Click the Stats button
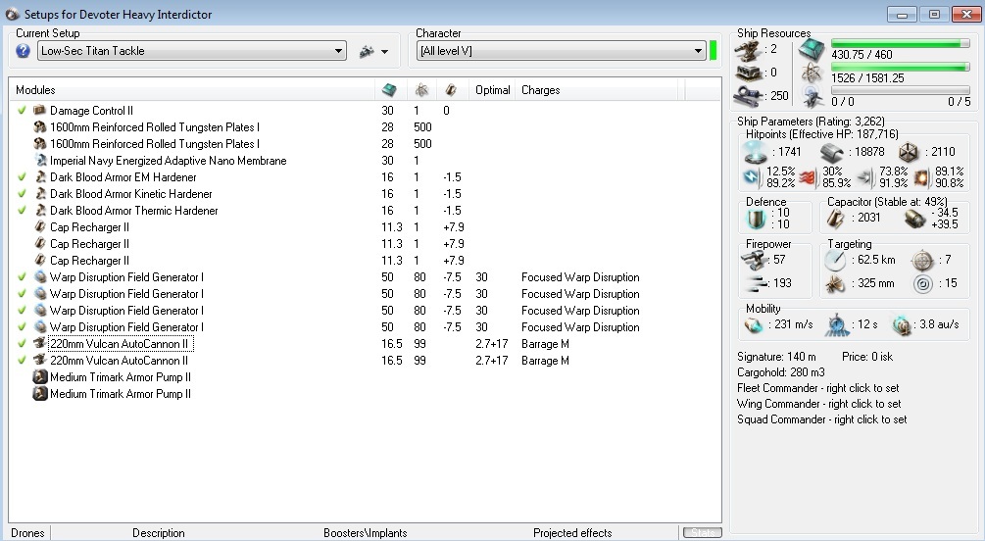This screenshot has width=985, height=541. pos(703,533)
